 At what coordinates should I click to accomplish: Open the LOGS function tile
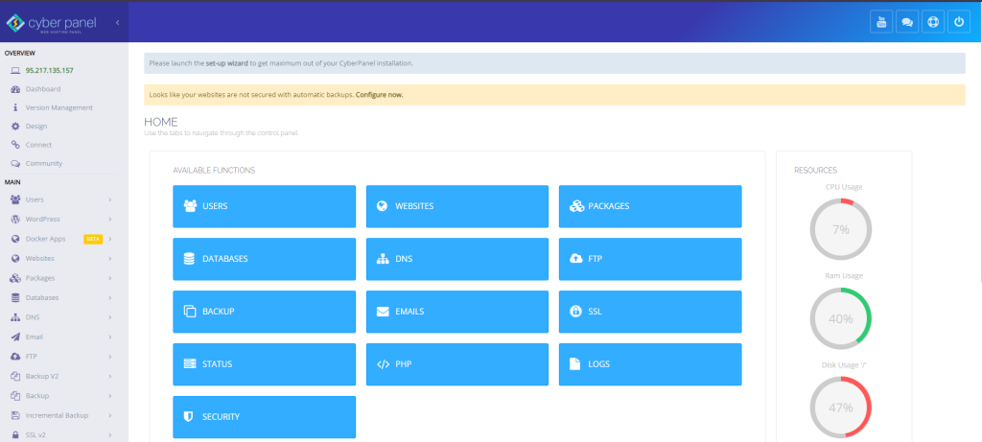tap(650, 364)
